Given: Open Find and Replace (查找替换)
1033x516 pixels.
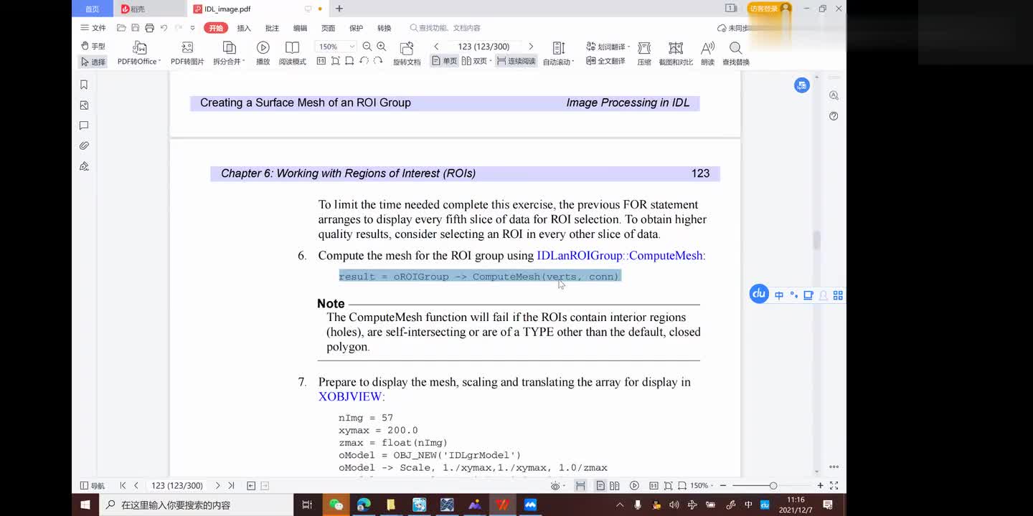Looking at the screenshot, I should [736, 54].
